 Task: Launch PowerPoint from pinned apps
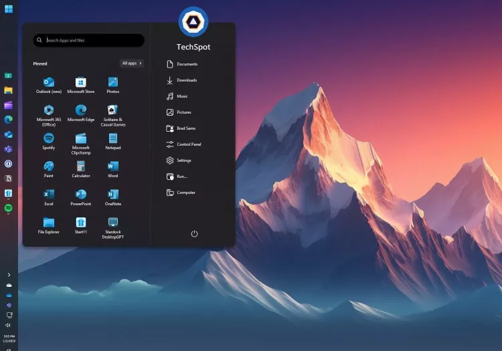coord(81,197)
